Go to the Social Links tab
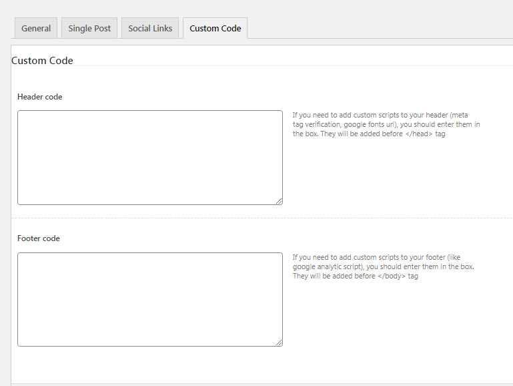Viewport: 513px width, 386px height. [150, 28]
